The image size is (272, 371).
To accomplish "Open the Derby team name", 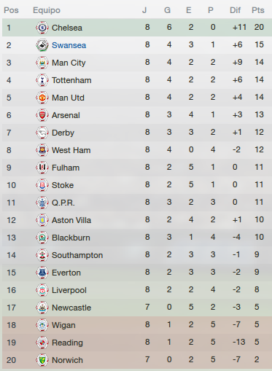I will [x=63, y=133].
